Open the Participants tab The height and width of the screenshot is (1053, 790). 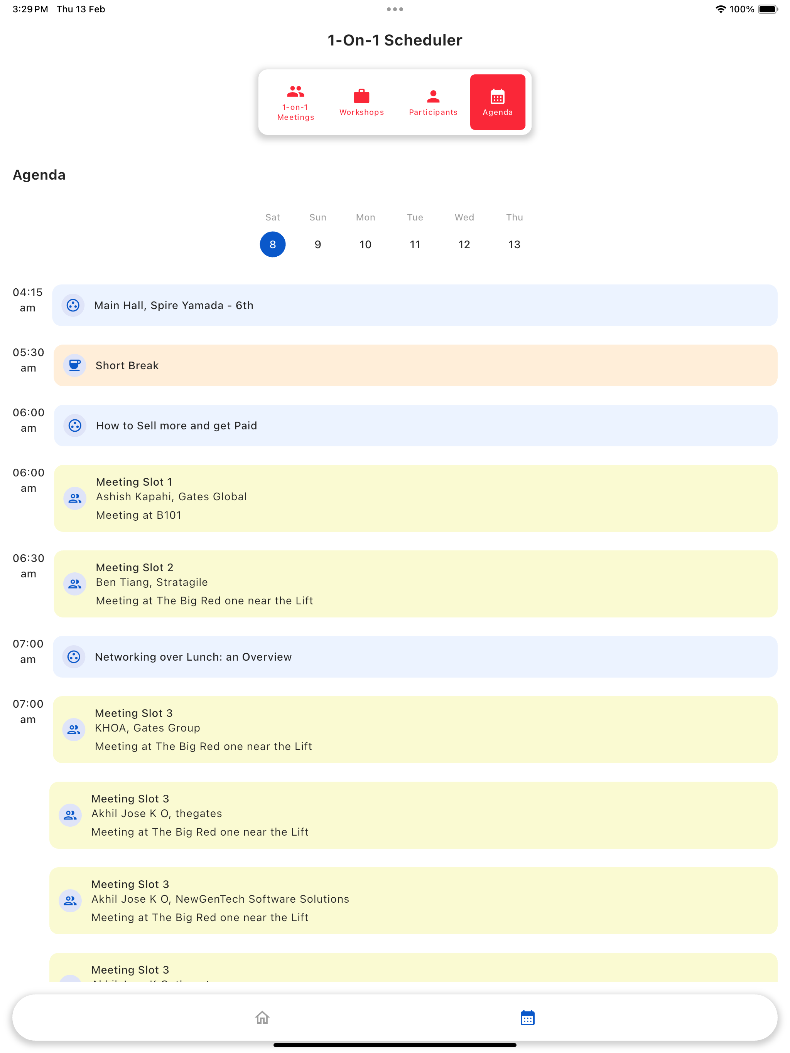tap(433, 103)
